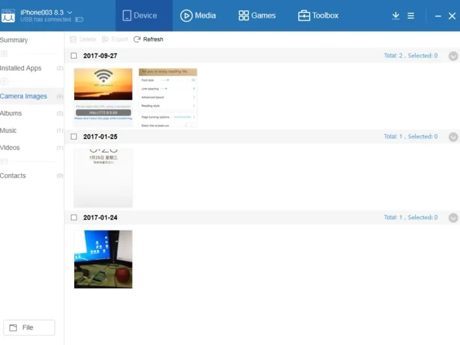Click the Refresh circular arrow icon
This screenshot has width=460, height=345.
pyautogui.click(x=137, y=39)
